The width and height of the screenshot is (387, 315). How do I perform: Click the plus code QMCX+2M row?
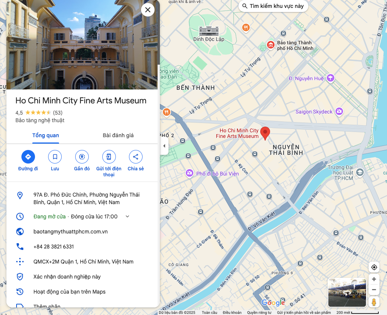pyautogui.click(x=82, y=262)
